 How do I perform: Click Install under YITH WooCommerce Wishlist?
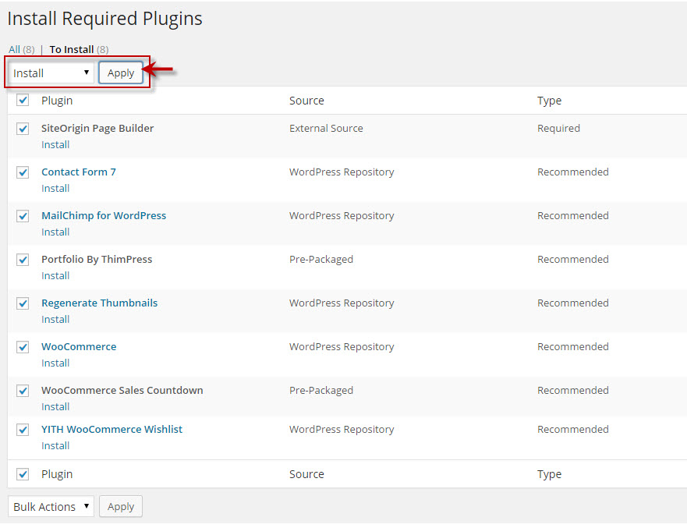(x=55, y=445)
